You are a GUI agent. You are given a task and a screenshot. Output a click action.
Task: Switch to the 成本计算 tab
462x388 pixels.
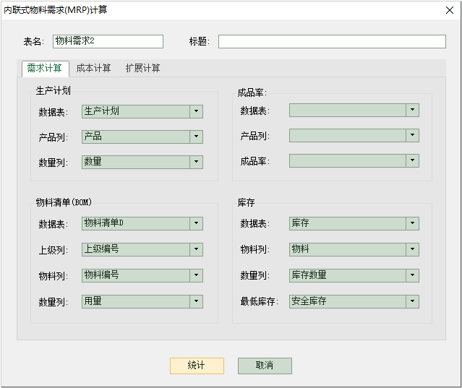tap(93, 69)
